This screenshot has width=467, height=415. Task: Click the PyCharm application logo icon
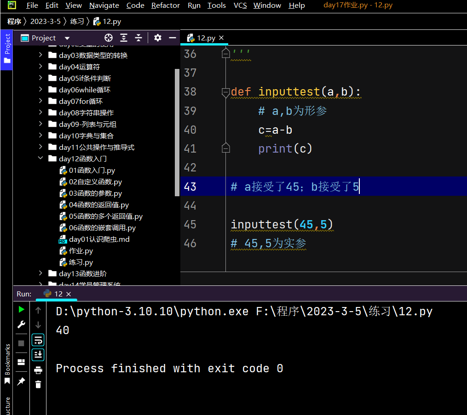click(12, 5)
